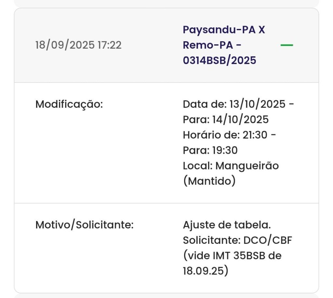This screenshot has width=333, height=298.
Task: Open the Paysandu-PA X match title
Action: coord(224,30)
